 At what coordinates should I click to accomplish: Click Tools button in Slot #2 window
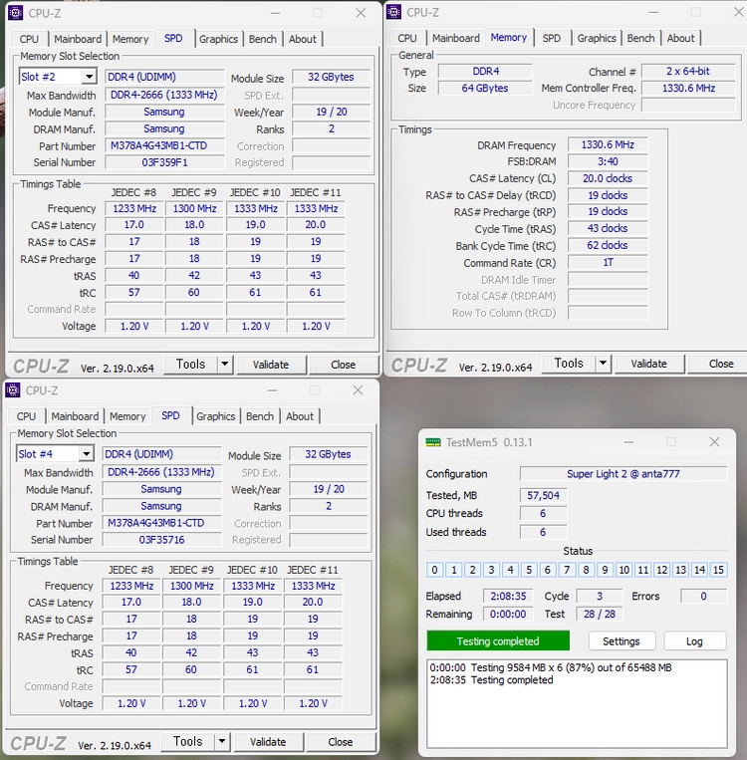190,364
